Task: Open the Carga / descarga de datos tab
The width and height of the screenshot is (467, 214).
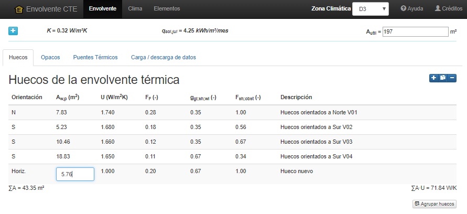Action: tap(163, 58)
